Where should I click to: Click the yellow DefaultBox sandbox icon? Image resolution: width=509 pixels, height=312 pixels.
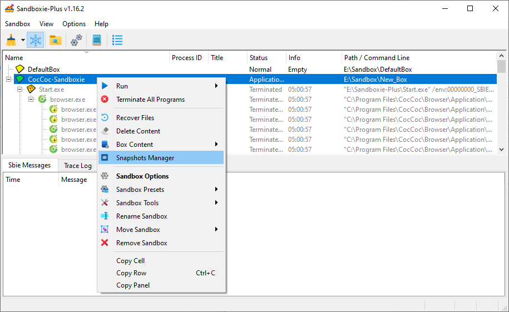pos(20,69)
